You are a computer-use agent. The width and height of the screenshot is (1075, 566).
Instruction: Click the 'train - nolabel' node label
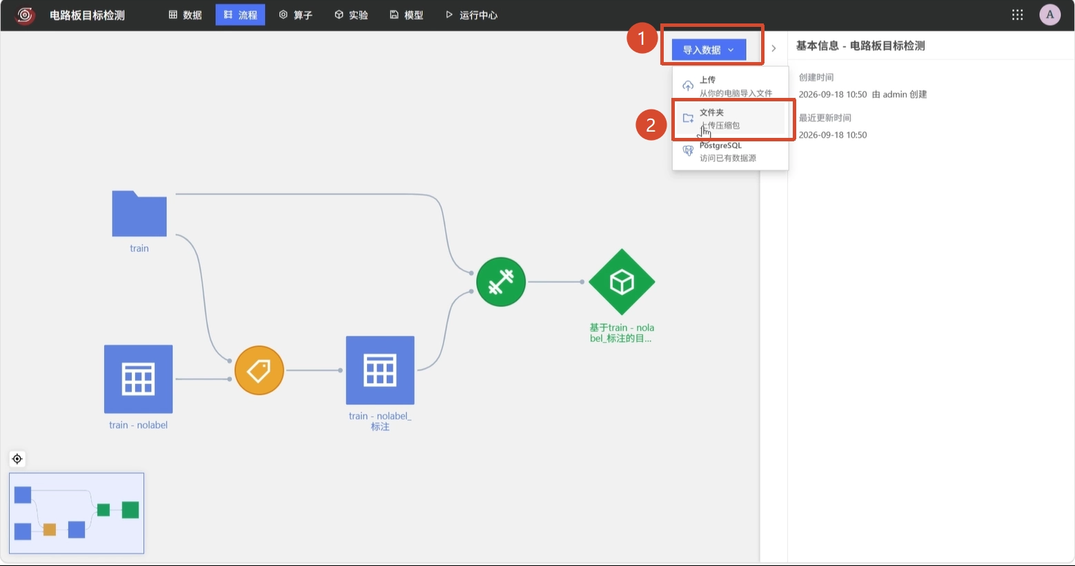click(x=138, y=425)
